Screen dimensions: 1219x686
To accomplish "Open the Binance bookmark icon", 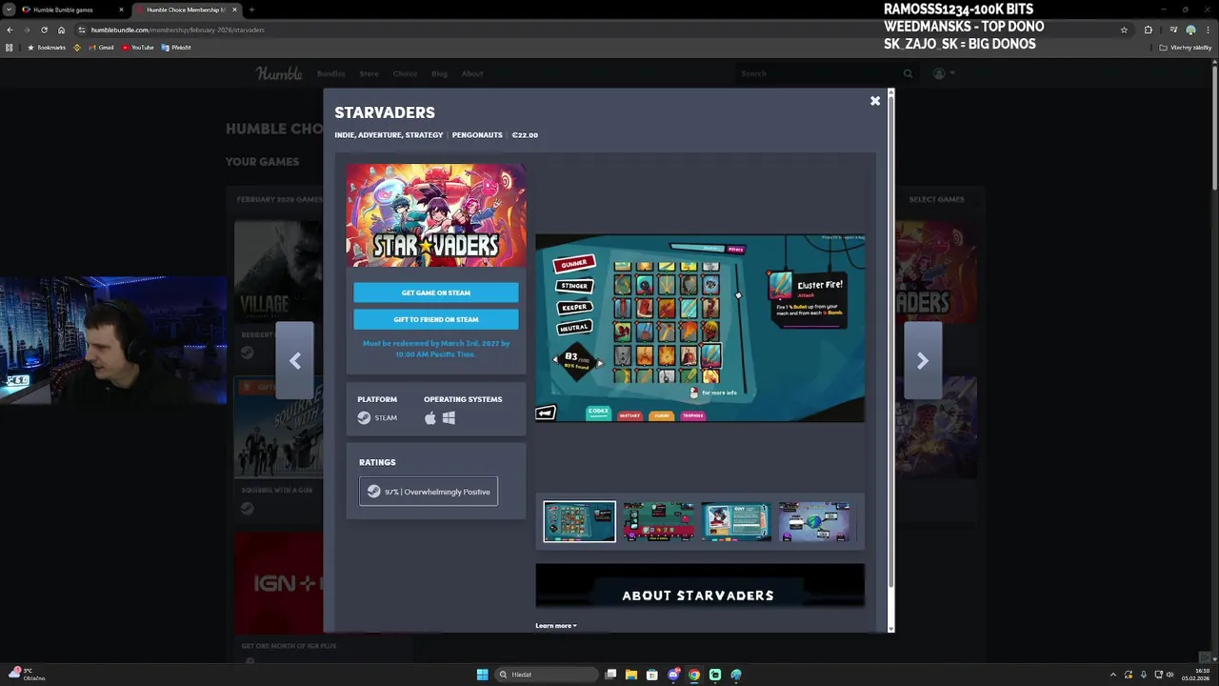I will coord(78,47).
